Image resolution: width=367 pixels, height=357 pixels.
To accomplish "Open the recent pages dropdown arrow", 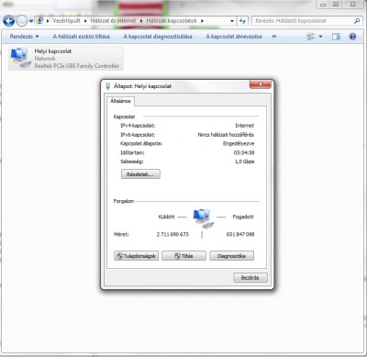I will point(31,21).
